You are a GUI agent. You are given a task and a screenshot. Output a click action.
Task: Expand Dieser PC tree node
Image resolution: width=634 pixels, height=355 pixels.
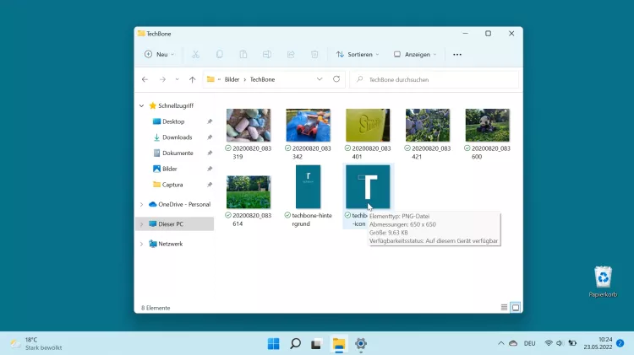pyautogui.click(x=141, y=224)
